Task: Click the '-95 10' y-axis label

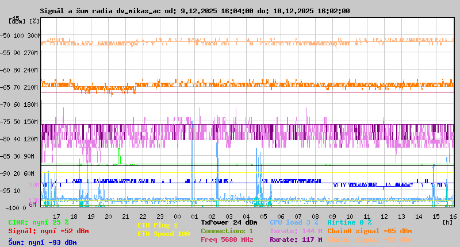Action: [10, 191]
